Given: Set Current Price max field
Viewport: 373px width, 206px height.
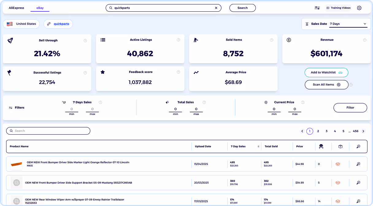Looking at the screenshot, I should (295, 109).
